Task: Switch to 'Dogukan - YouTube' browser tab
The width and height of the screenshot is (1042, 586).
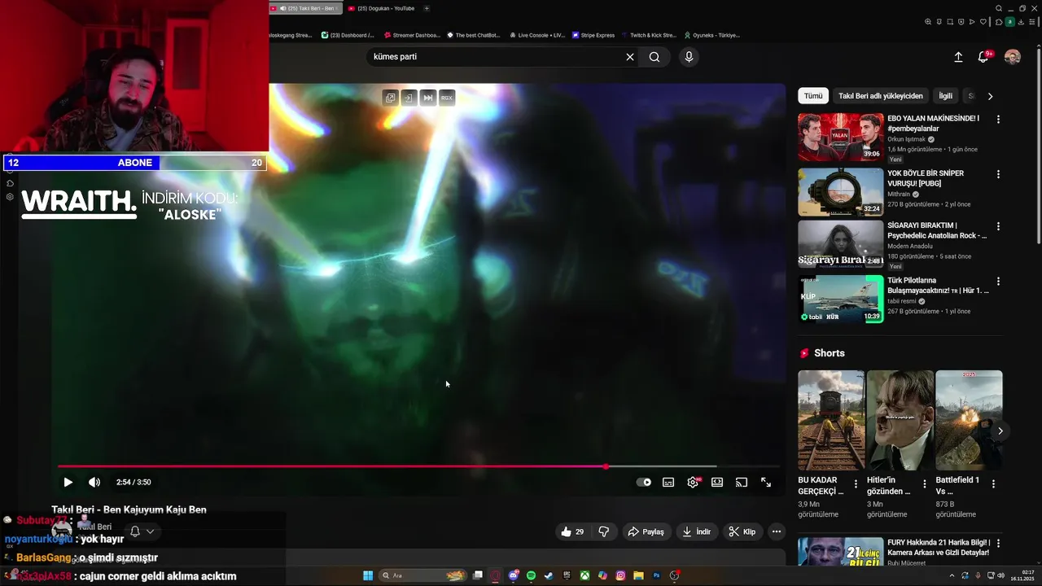Action: point(381,8)
